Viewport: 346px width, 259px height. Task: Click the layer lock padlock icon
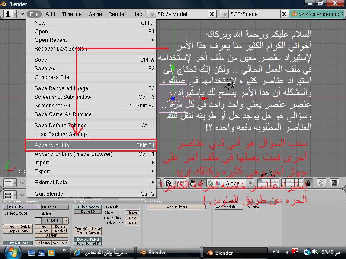coord(308,183)
